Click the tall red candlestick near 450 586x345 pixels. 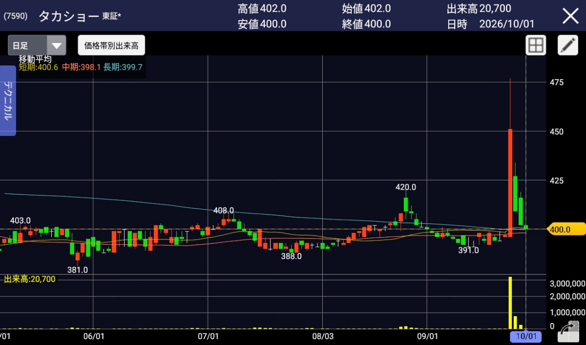pyautogui.click(x=510, y=183)
